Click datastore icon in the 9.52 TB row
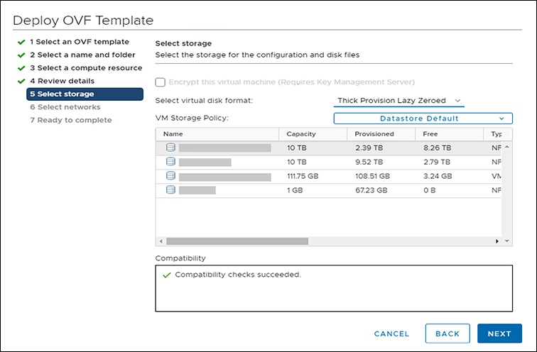This screenshot has height=352, width=537. tap(170, 162)
